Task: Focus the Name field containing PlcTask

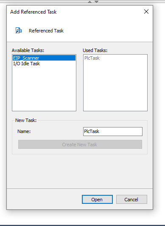Action: click(113, 131)
